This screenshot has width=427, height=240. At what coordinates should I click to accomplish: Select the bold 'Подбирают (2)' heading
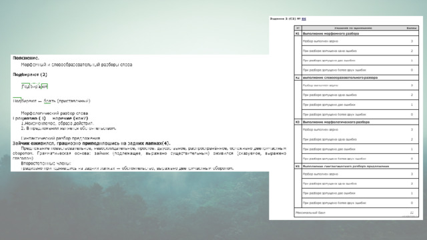30,75
